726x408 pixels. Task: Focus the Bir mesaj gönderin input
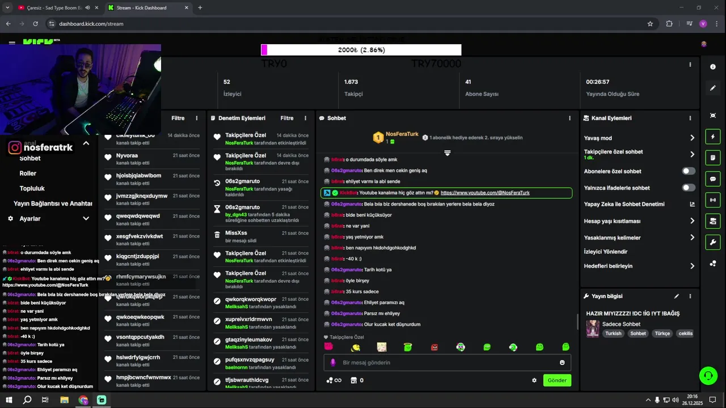(x=448, y=363)
